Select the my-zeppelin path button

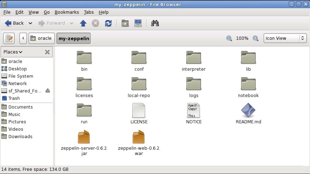(74, 38)
